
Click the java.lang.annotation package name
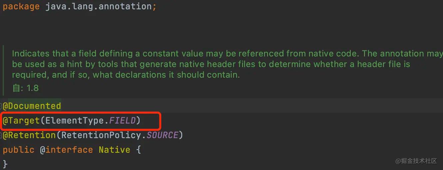[99, 6]
